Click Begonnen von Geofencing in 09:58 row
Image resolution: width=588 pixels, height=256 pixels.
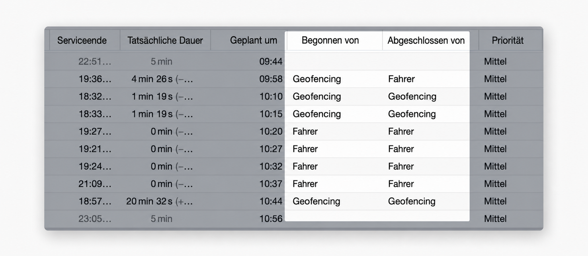click(317, 79)
